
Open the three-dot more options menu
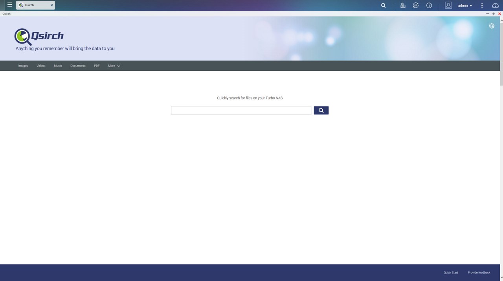pyautogui.click(x=482, y=6)
